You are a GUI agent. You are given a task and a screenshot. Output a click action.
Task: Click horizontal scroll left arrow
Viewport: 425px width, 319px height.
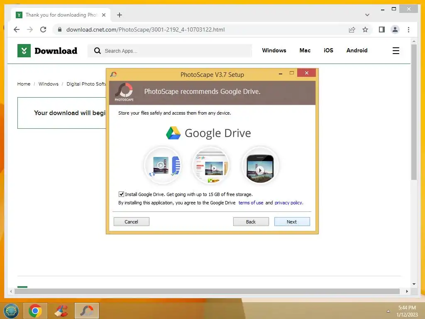click(11, 291)
